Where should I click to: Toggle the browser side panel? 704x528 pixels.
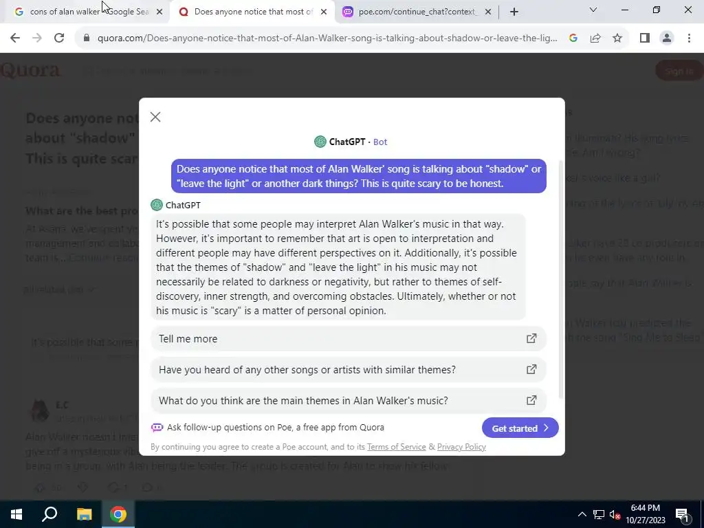point(645,38)
